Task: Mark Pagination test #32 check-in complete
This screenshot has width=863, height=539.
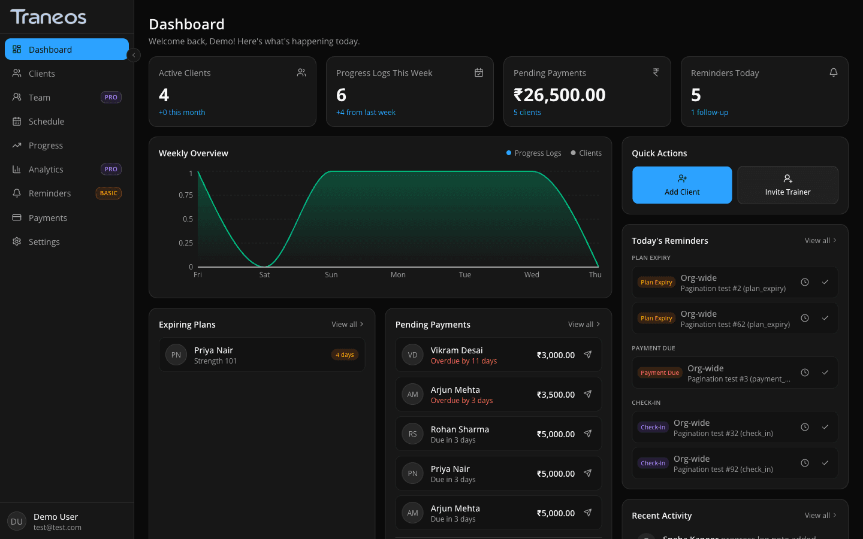Action: click(825, 427)
